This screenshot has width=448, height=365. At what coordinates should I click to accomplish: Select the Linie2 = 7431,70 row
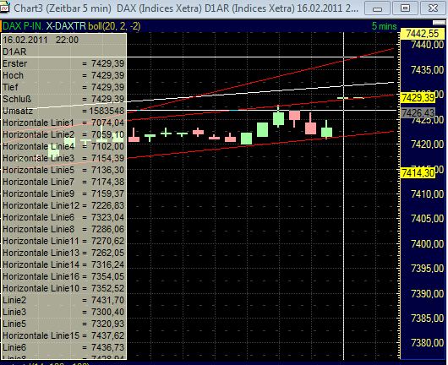pos(63,301)
